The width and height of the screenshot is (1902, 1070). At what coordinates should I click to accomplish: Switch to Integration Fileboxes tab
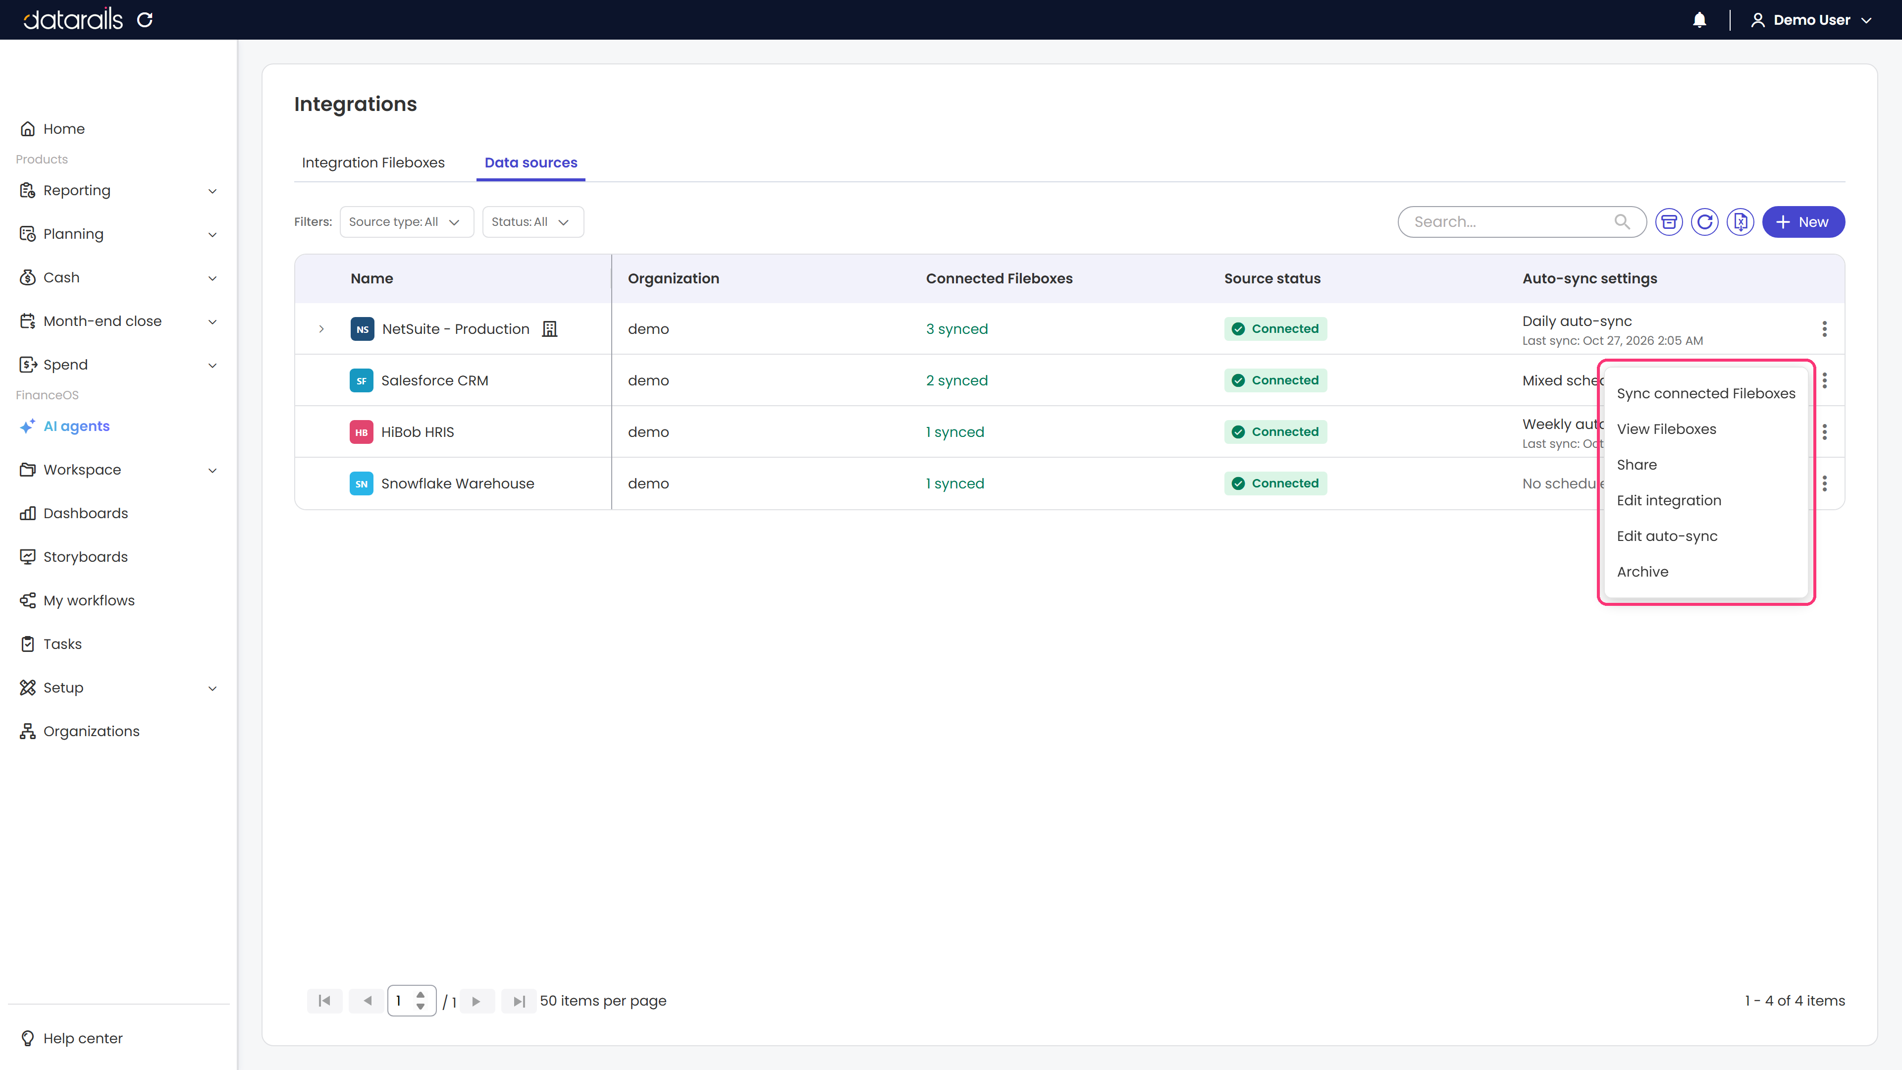373,162
